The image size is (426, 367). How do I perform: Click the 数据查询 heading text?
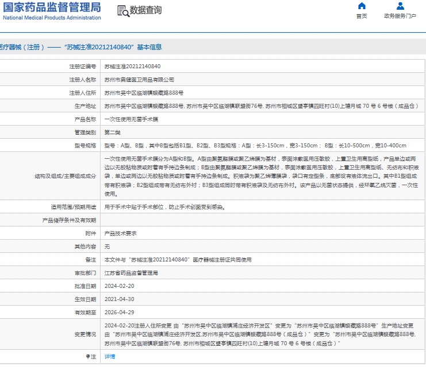pos(145,10)
